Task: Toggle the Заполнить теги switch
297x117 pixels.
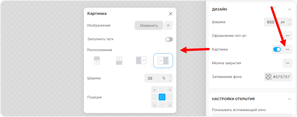Action: tap(169, 39)
